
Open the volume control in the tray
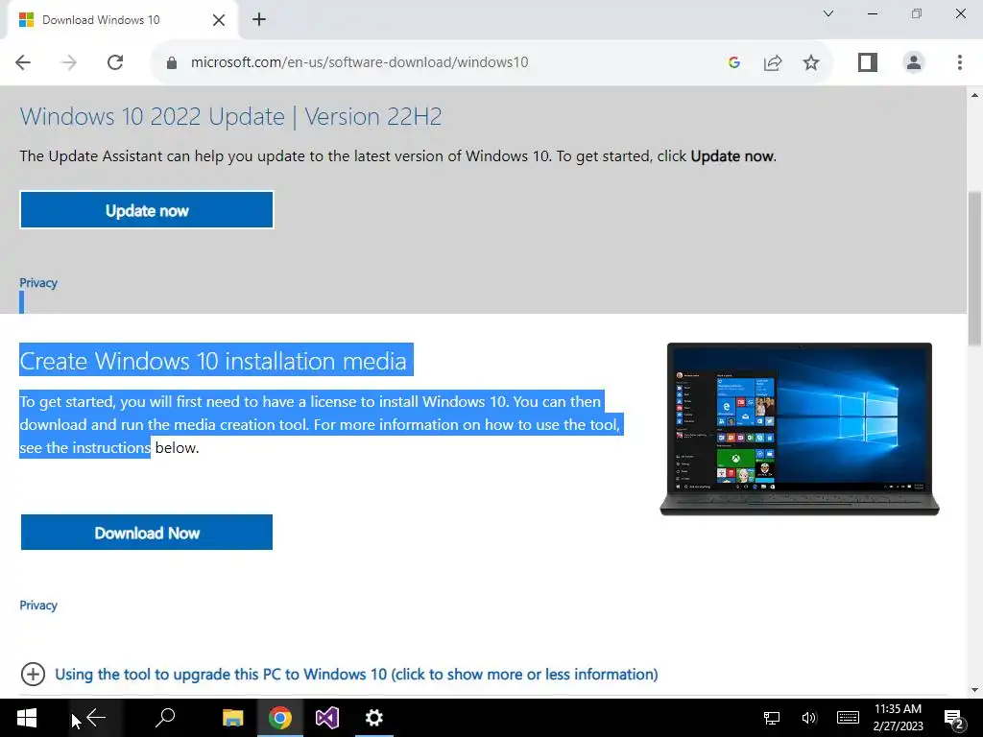[808, 718]
